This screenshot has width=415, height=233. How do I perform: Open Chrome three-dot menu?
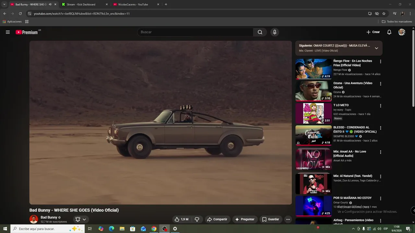pos(410,14)
